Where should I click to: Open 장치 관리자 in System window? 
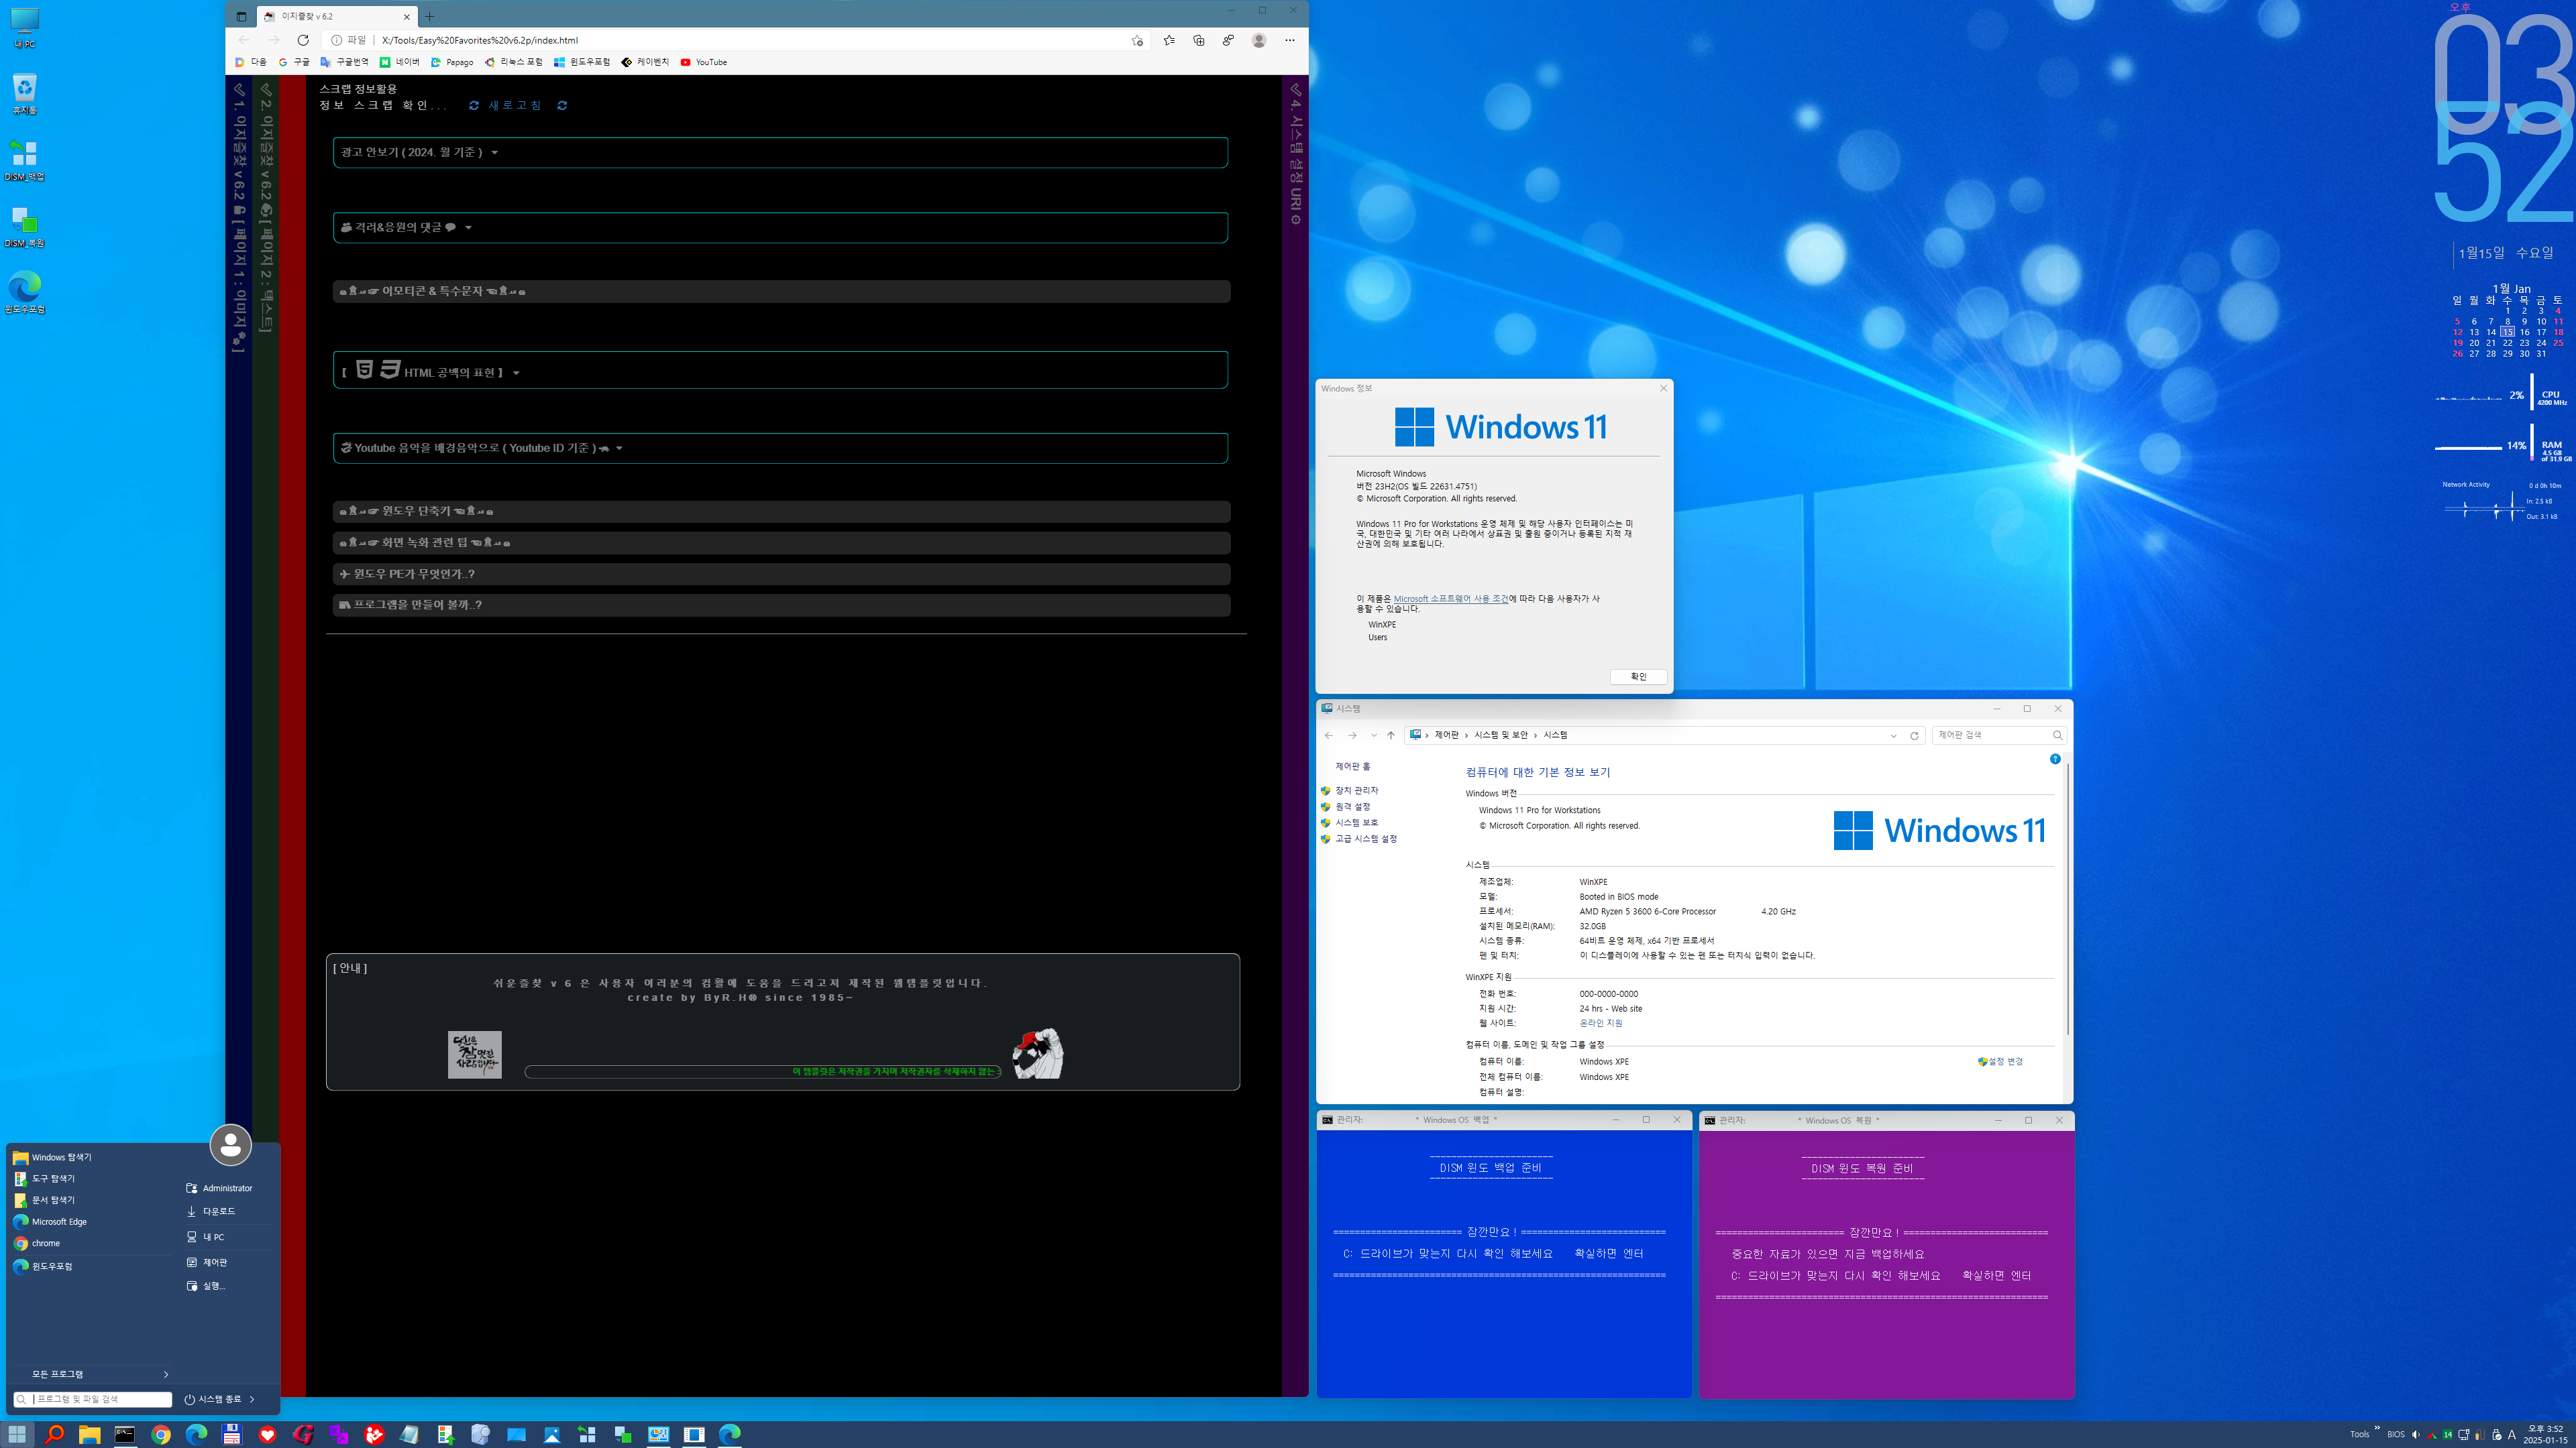pos(1356,790)
